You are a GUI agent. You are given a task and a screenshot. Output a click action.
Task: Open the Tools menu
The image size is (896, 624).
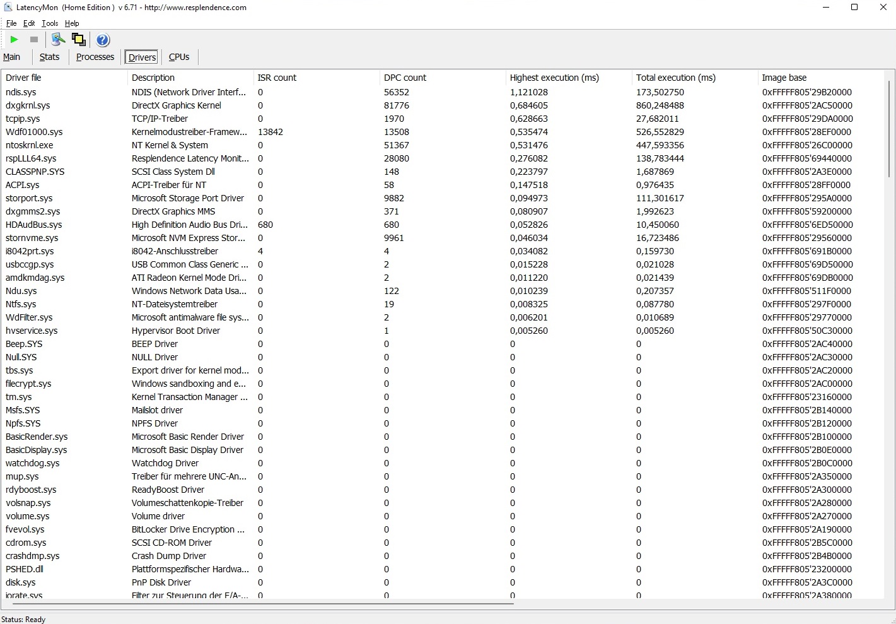coord(50,23)
